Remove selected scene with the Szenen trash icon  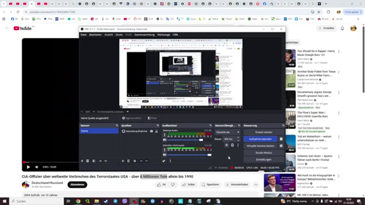(x=88, y=161)
